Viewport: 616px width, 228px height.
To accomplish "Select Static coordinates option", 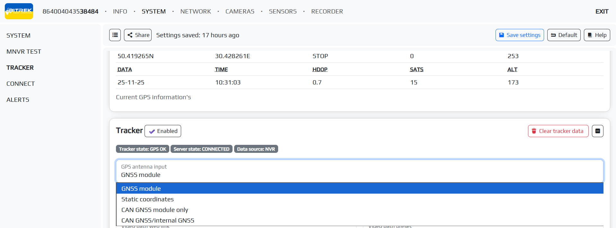I will [147, 199].
